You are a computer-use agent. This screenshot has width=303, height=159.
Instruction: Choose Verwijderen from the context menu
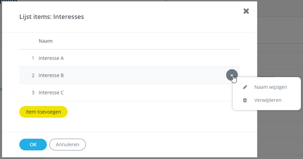pos(267,100)
